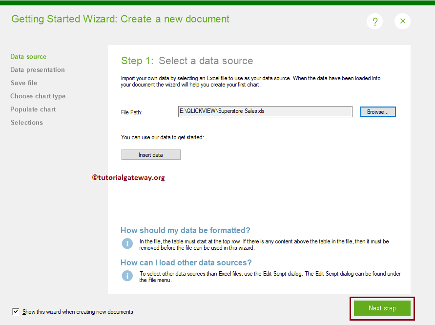Uncheck show wizard when creating new documents
Screen dimensions: 435x325
16,311
